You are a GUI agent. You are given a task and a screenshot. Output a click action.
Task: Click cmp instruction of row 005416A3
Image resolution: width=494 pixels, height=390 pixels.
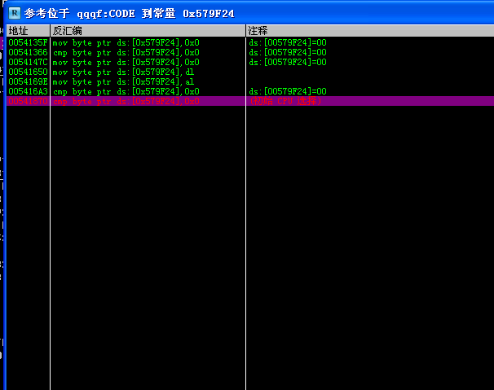pos(126,91)
